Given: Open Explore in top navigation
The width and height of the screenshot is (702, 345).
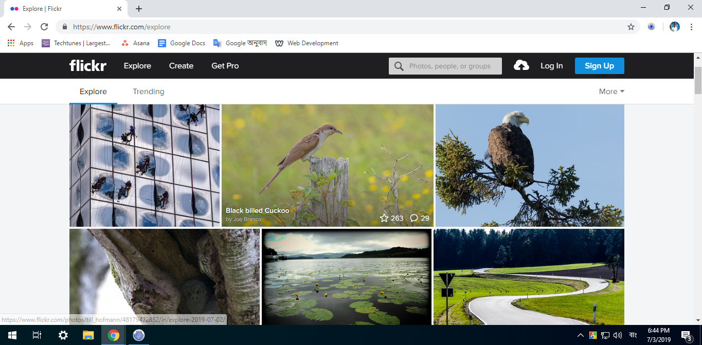Looking at the screenshot, I should tap(137, 66).
